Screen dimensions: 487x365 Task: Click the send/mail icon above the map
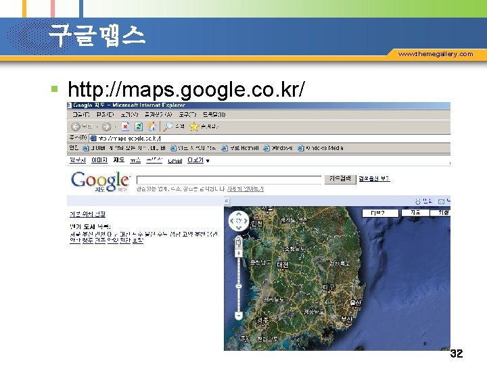[x=441, y=201]
